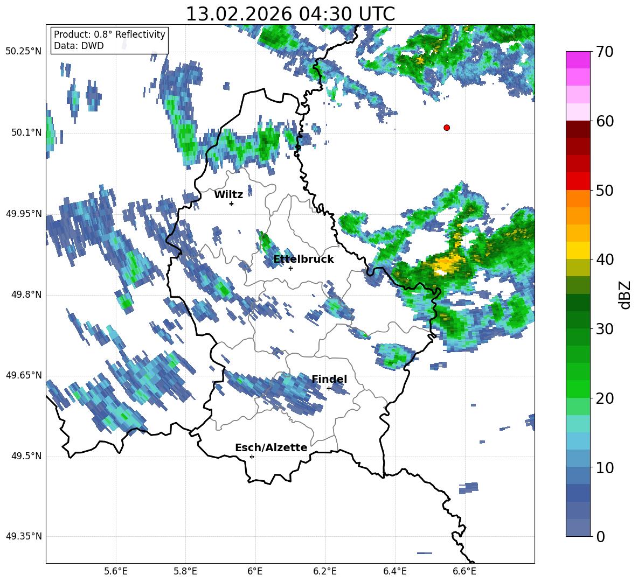
Task: Click the 6.6°E longitude label
Action: click(x=464, y=571)
